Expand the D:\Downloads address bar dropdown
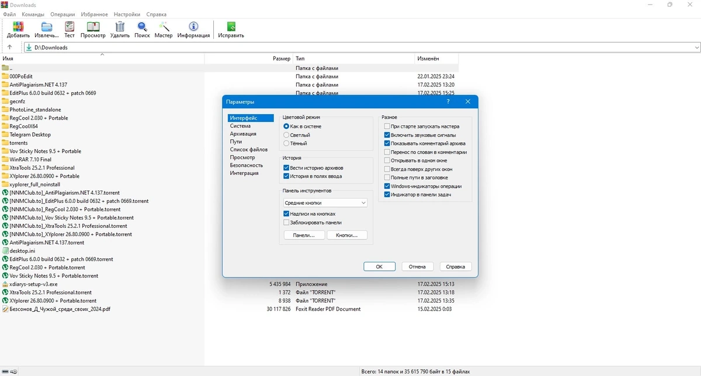Viewport: 701px width, 376px height. point(697,47)
